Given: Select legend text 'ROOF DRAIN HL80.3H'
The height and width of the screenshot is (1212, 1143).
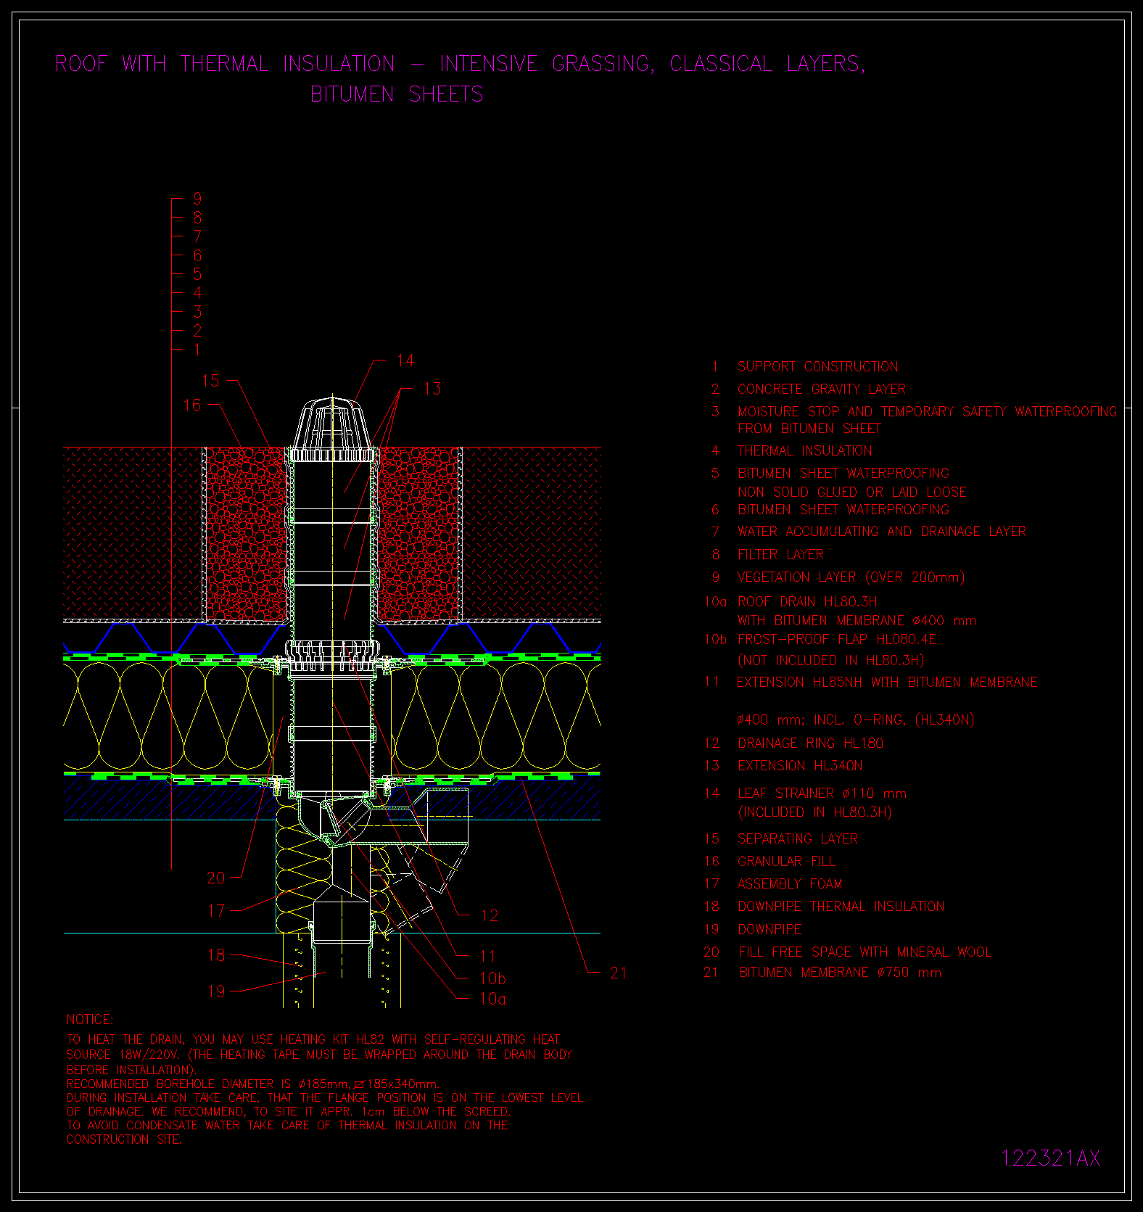Looking at the screenshot, I should tap(807, 601).
